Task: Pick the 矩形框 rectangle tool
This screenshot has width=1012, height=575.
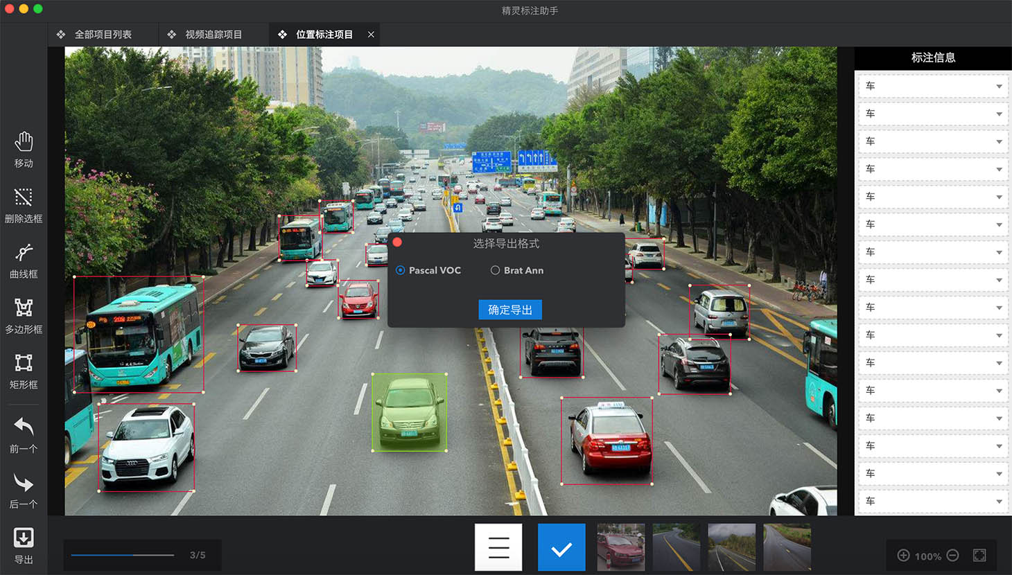Action: [24, 371]
